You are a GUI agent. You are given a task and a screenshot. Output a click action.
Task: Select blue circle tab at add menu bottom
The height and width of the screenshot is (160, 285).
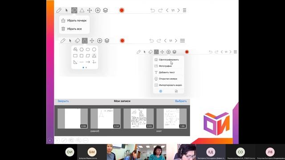point(161,91)
